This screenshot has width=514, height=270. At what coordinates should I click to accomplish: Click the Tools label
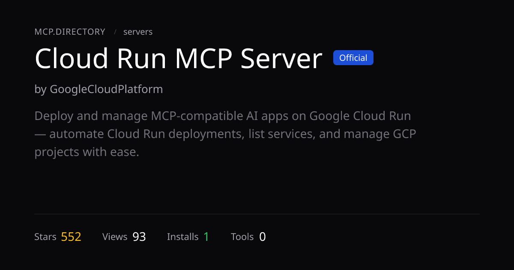242,237
